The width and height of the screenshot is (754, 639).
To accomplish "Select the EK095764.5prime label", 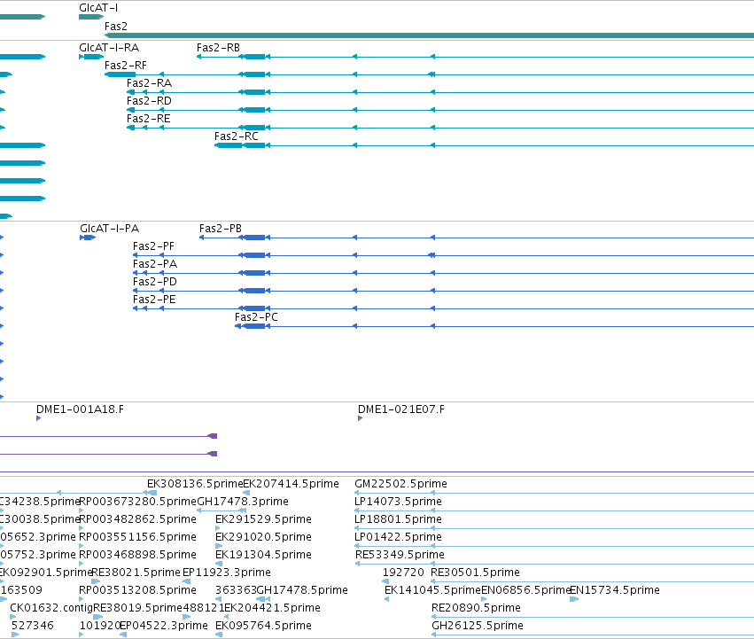I will coord(263,626).
